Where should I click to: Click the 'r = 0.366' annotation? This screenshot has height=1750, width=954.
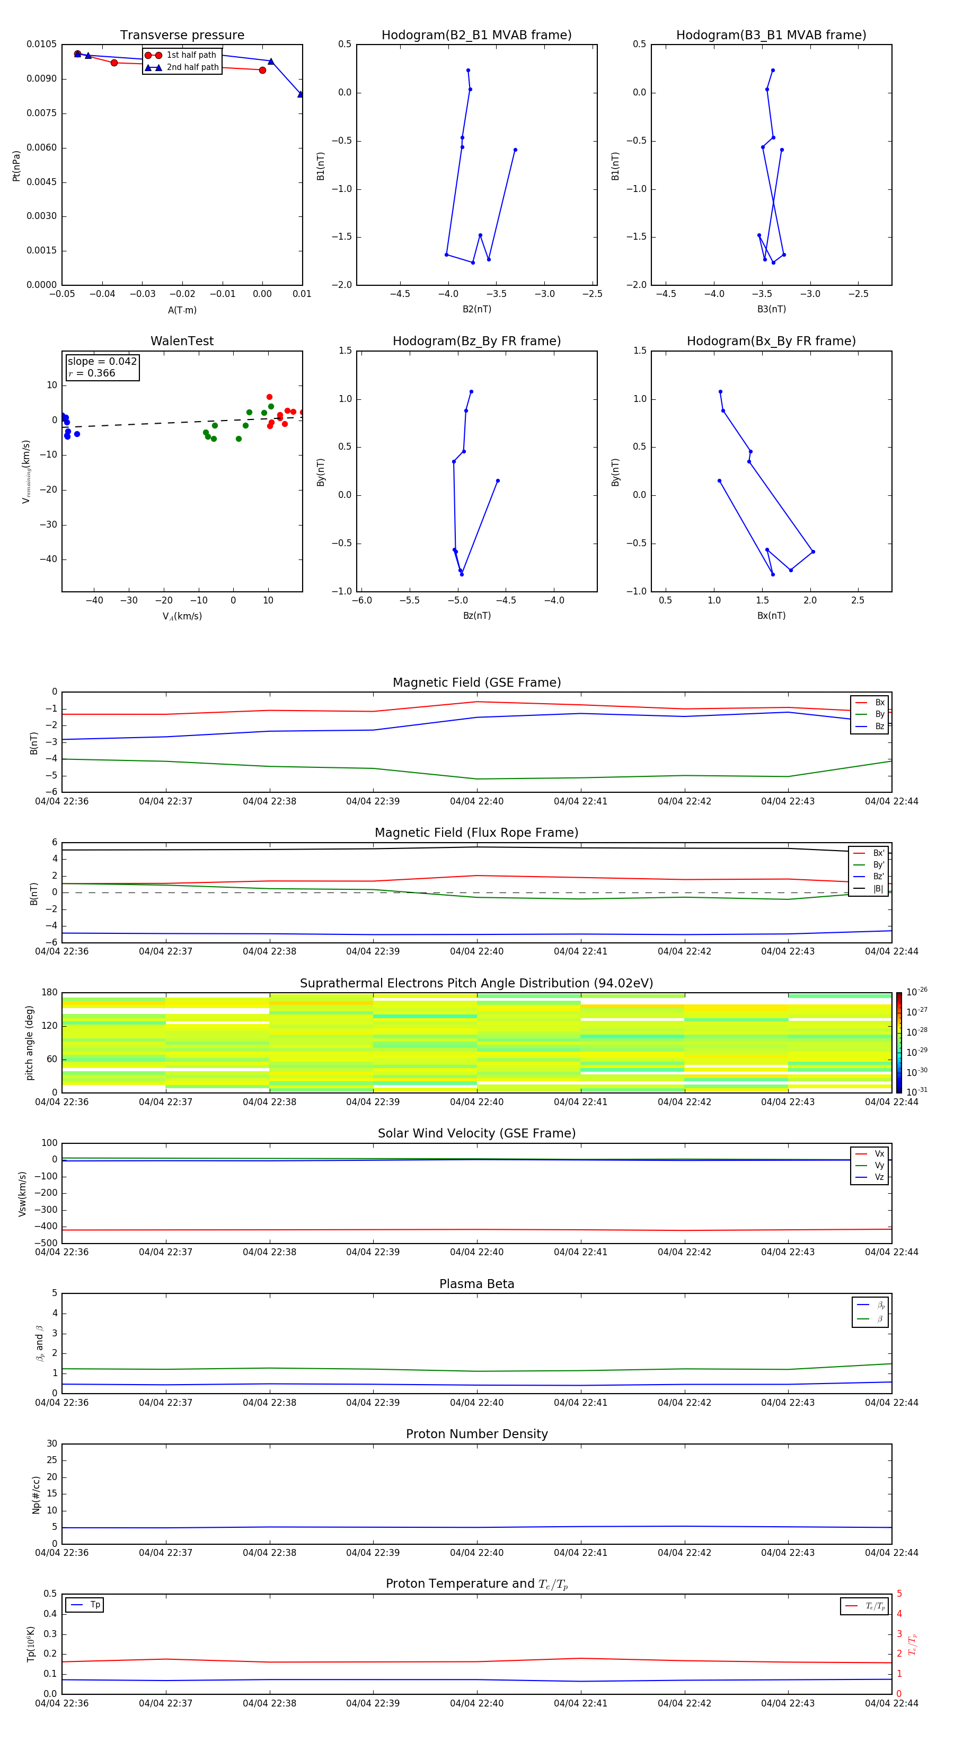click(92, 373)
